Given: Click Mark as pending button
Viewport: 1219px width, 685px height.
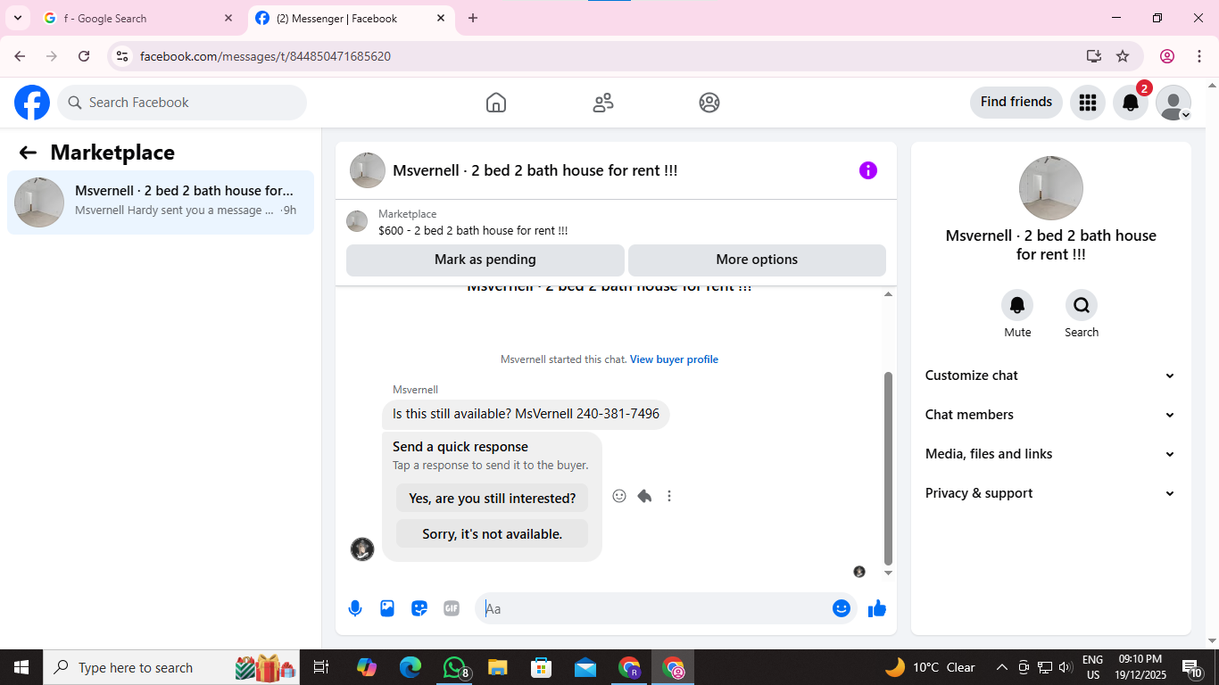Looking at the screenshot, I should (485, 260).
